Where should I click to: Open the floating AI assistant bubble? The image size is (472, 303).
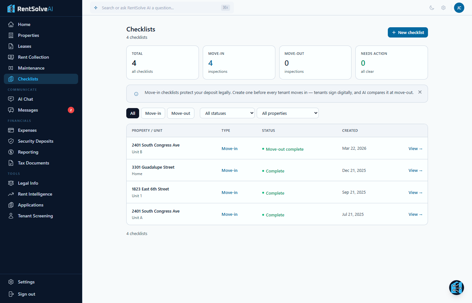pos(456,288)
